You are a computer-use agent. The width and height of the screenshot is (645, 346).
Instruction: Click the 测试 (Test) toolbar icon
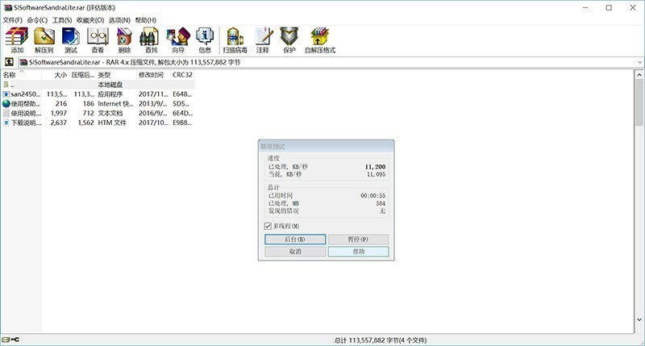(70, 38)
